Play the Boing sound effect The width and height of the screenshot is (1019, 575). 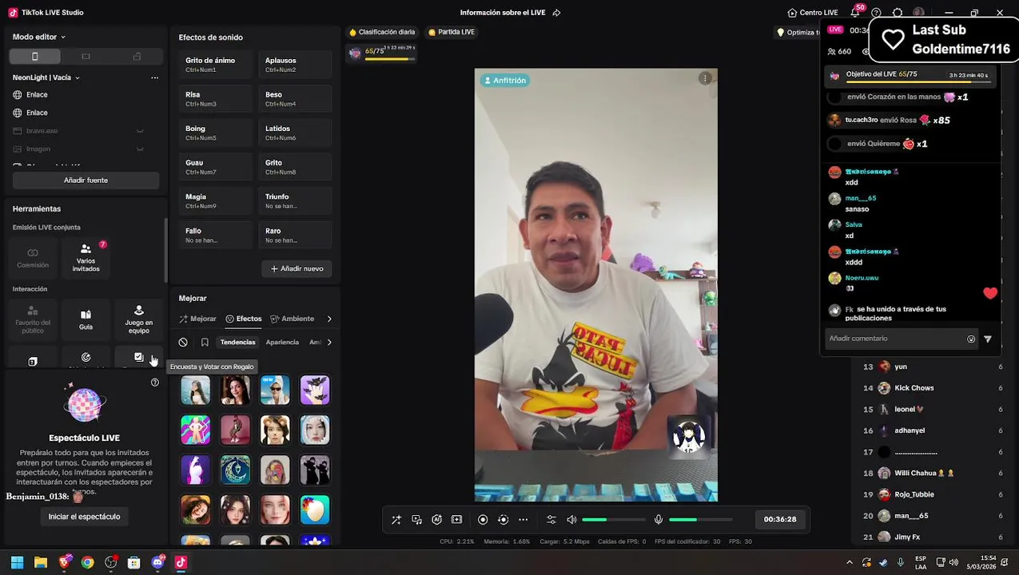216,133
